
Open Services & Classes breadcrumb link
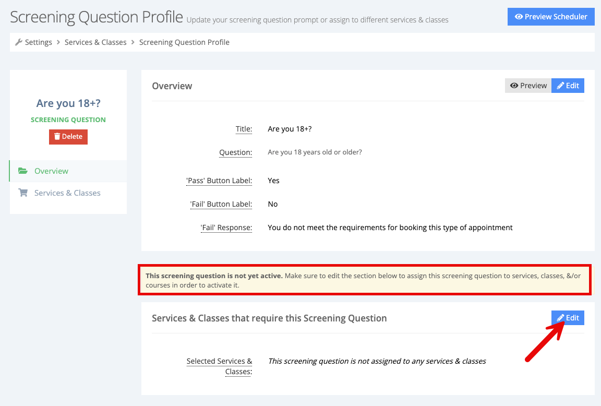pyautogui.click(x=95, y=42)
